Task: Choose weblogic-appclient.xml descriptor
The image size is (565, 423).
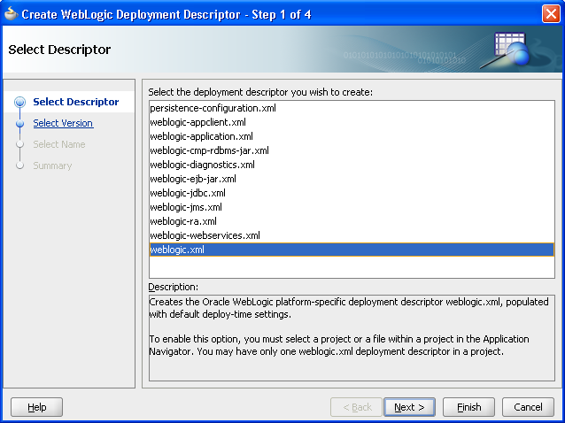Action: (197, 122)
